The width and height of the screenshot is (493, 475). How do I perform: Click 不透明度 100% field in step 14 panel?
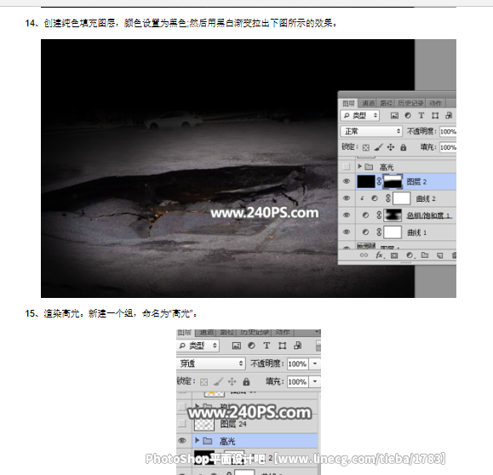coord(448,131)
